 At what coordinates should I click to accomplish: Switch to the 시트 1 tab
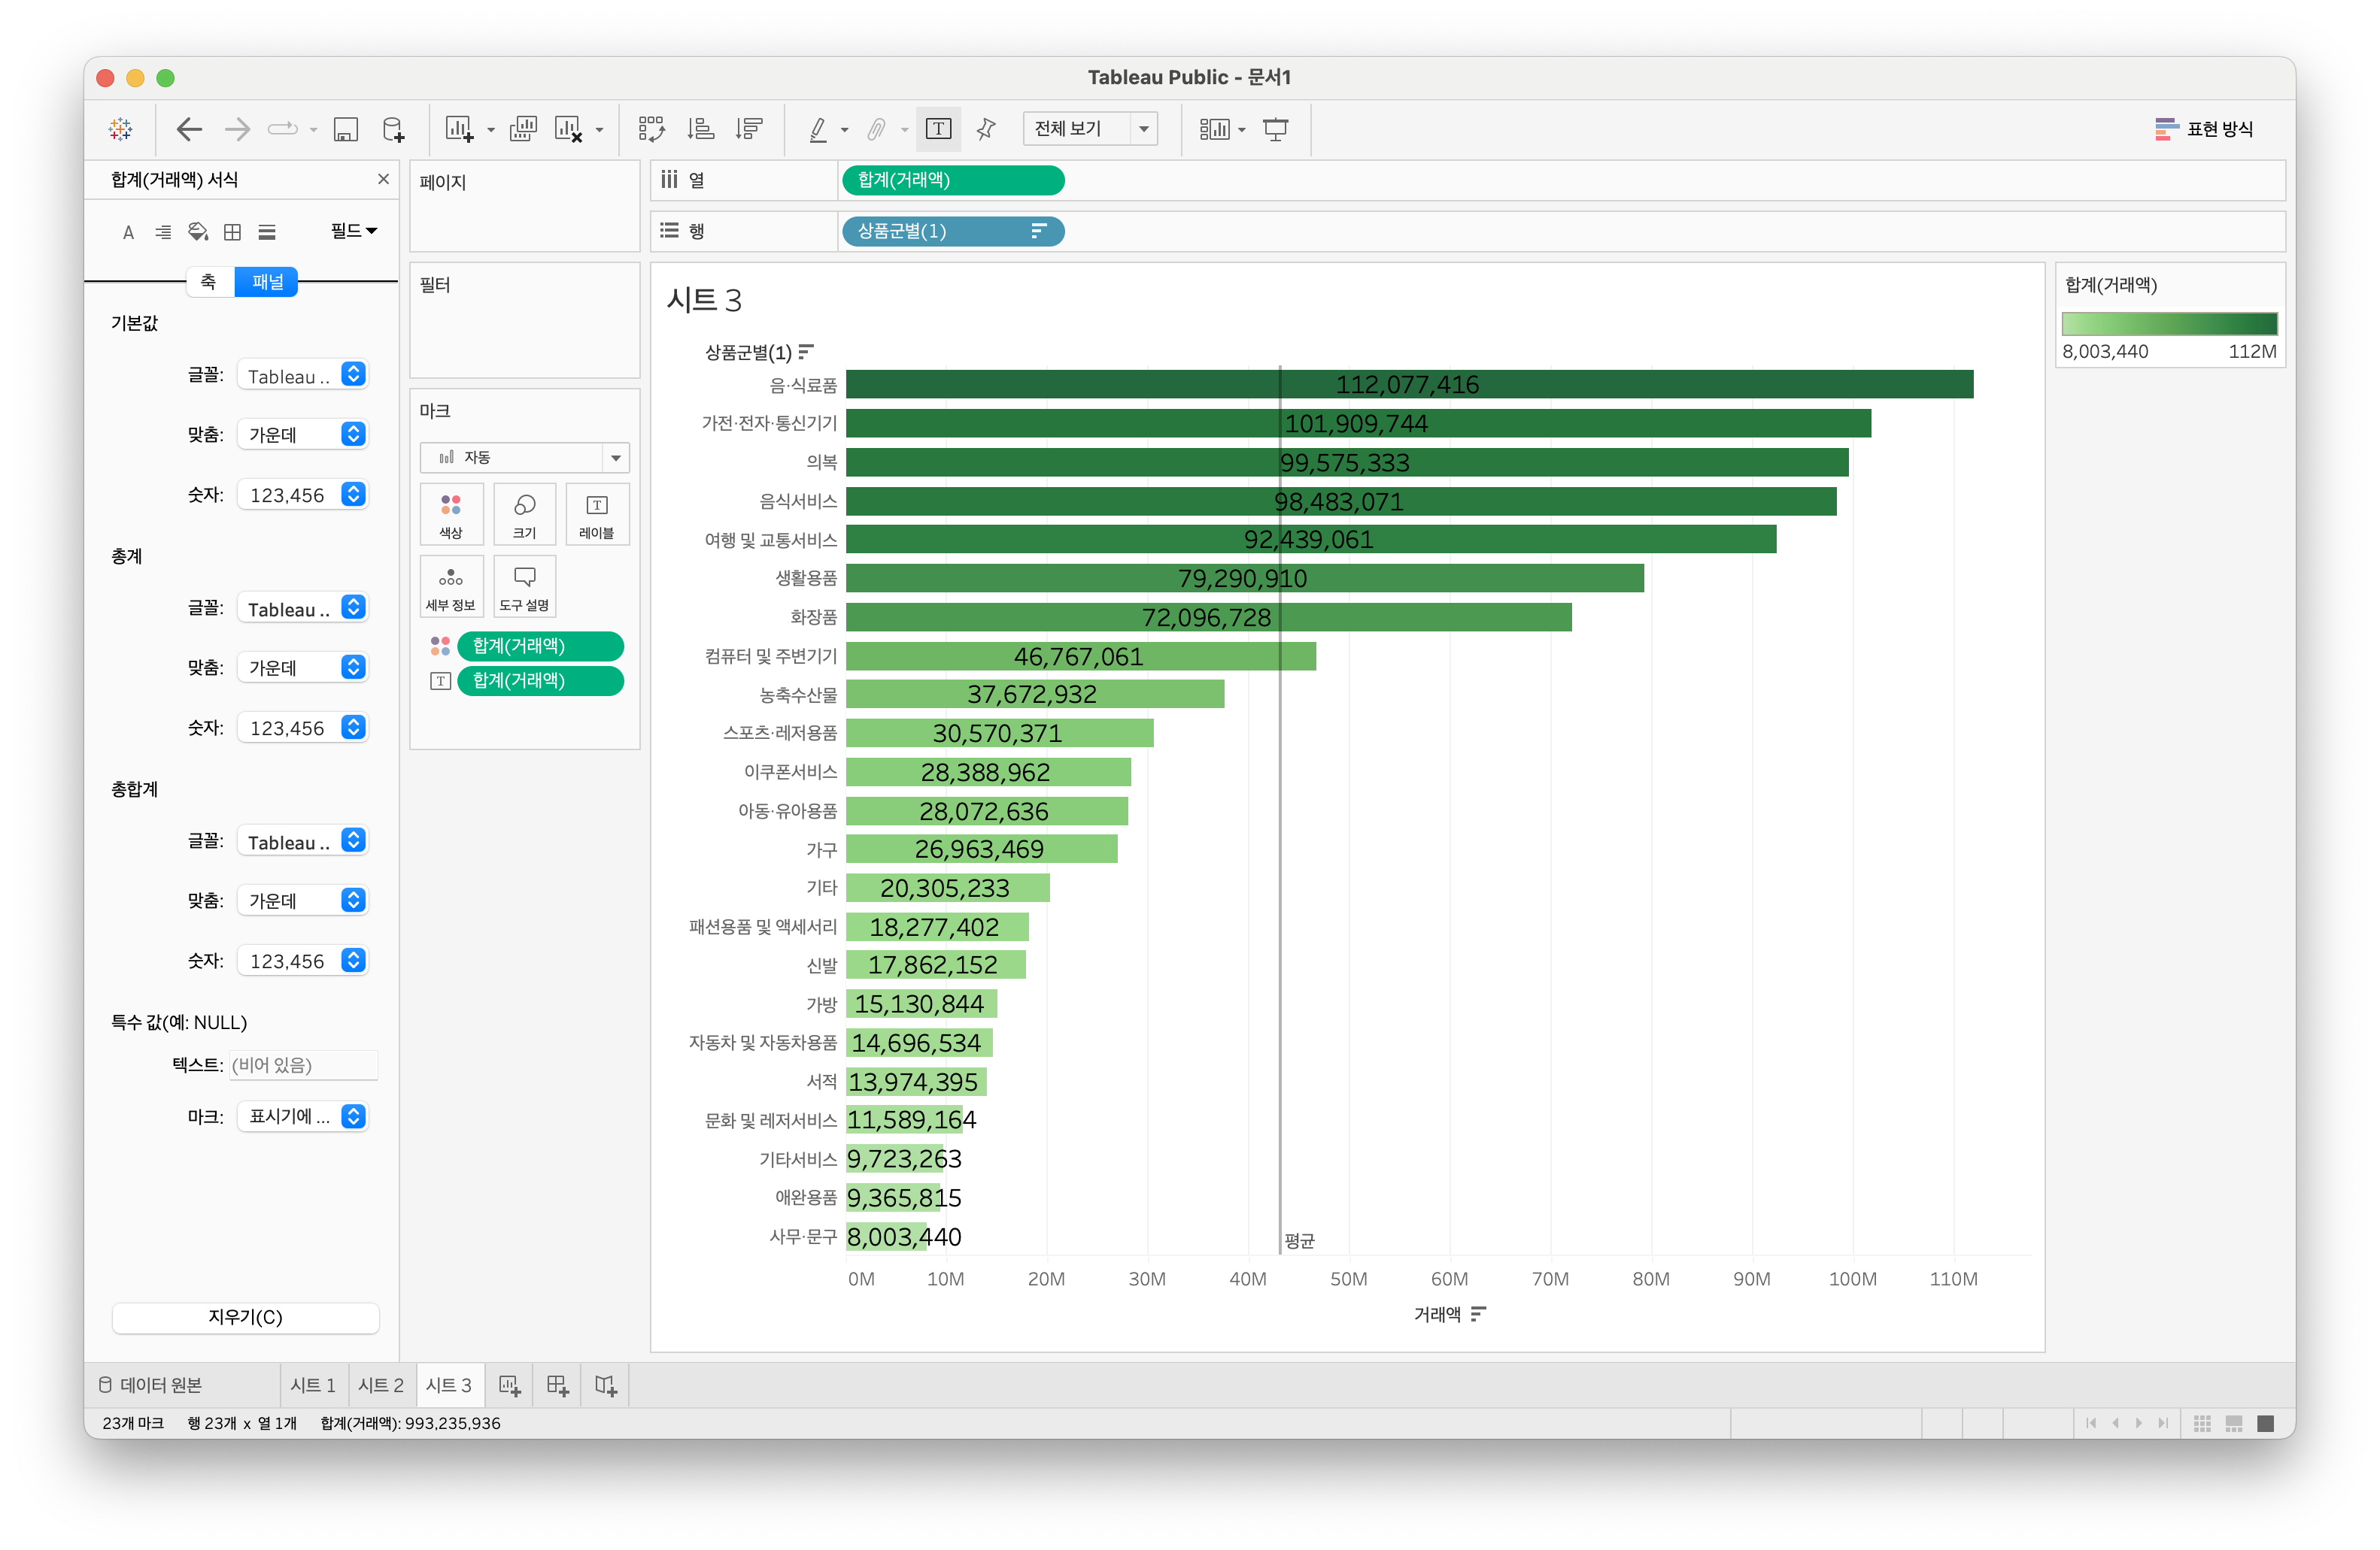pos(313,1385)
